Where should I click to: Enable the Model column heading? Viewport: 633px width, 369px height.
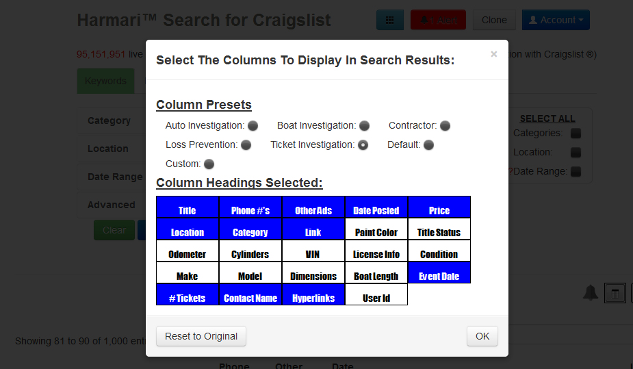(250, 272)
